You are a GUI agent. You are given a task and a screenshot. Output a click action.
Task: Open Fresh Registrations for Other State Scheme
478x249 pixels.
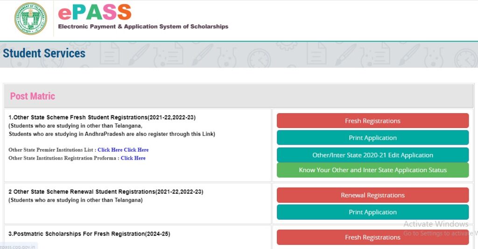click(373, 121)
